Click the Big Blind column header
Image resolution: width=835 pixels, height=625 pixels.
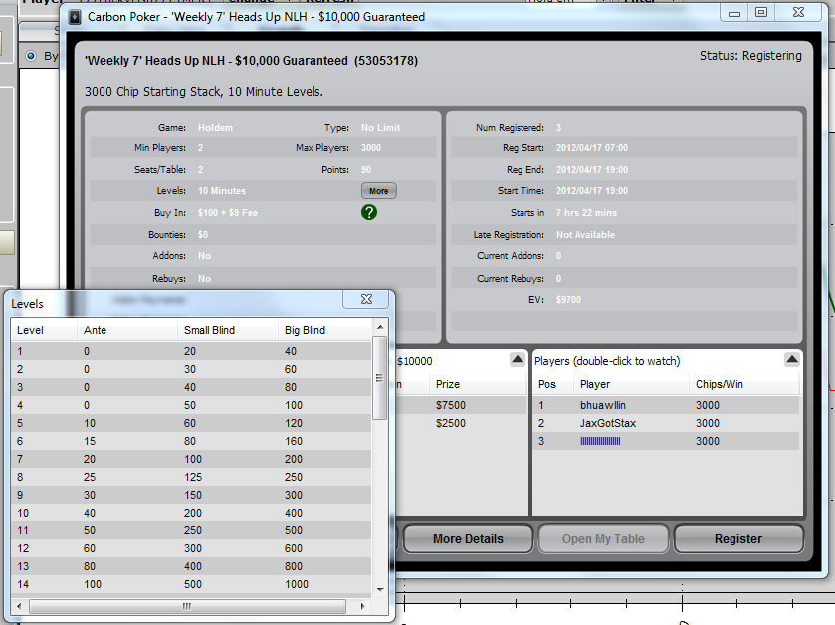click(x=324, y=330)
